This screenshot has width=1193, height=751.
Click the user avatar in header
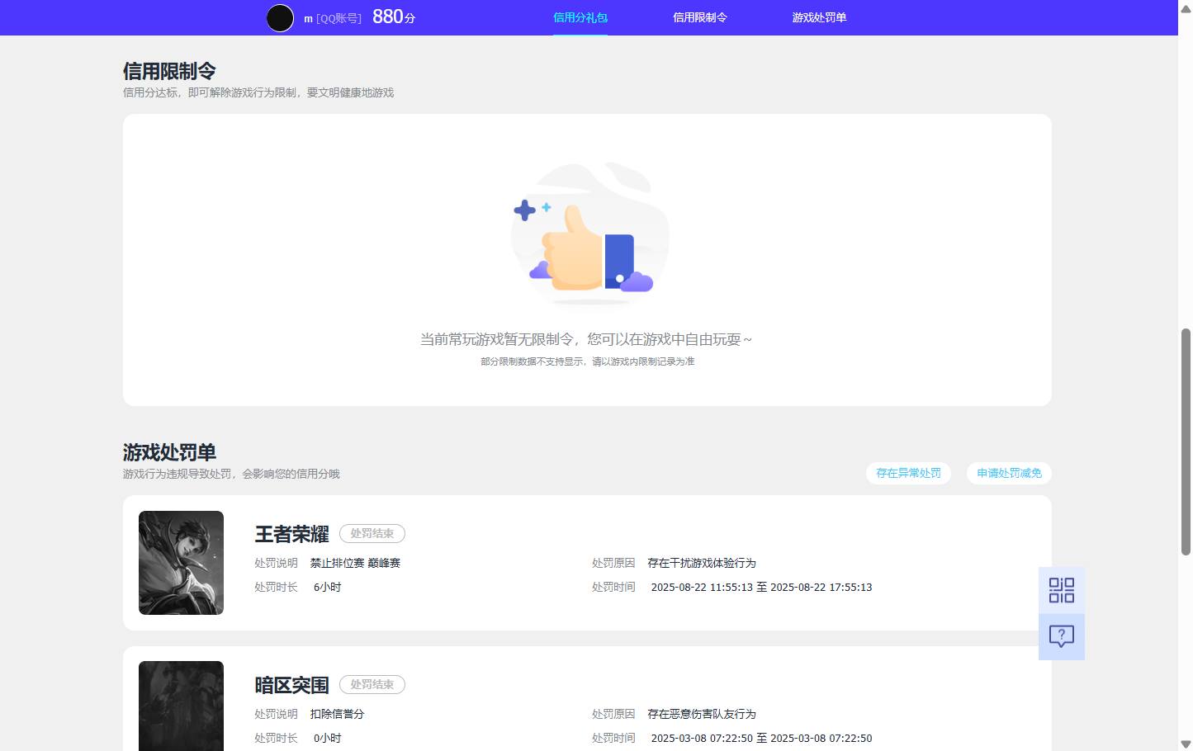280,18
